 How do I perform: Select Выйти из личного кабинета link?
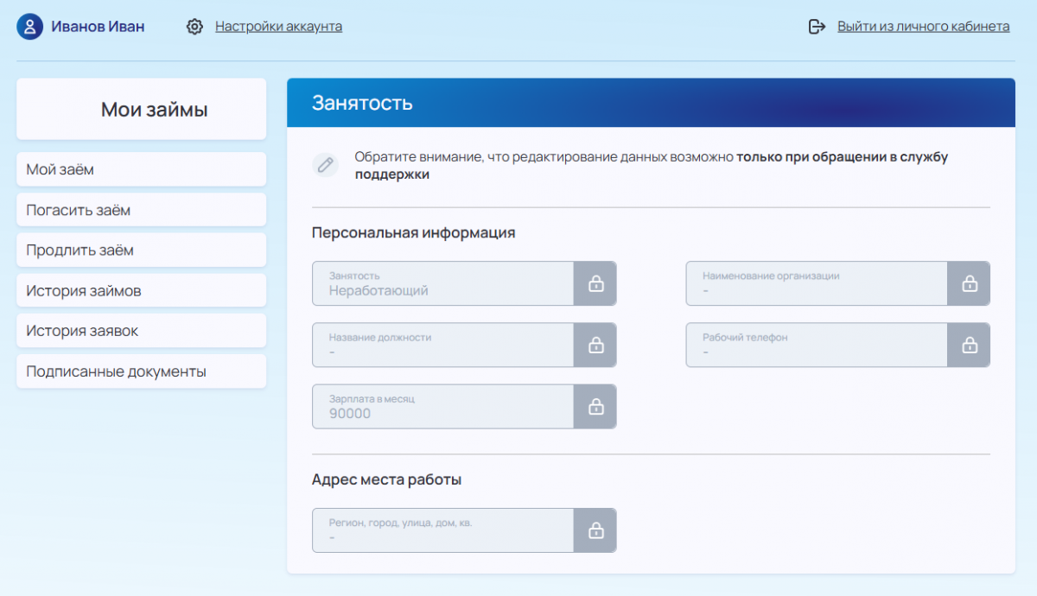923,27
